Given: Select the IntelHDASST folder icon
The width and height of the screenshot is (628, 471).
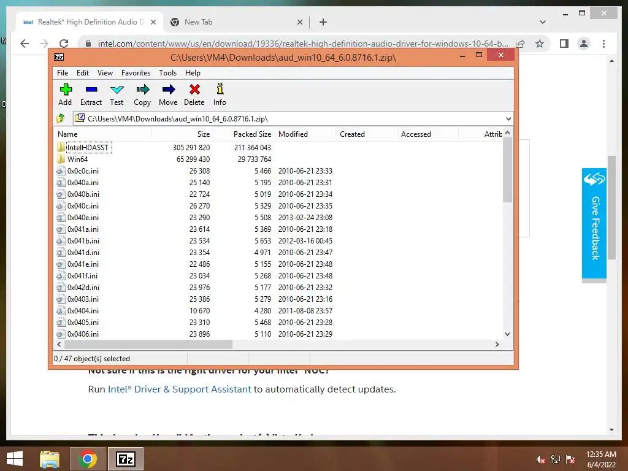Looking at the screenshot, I should pyautogui.click(x=61, y=147).
